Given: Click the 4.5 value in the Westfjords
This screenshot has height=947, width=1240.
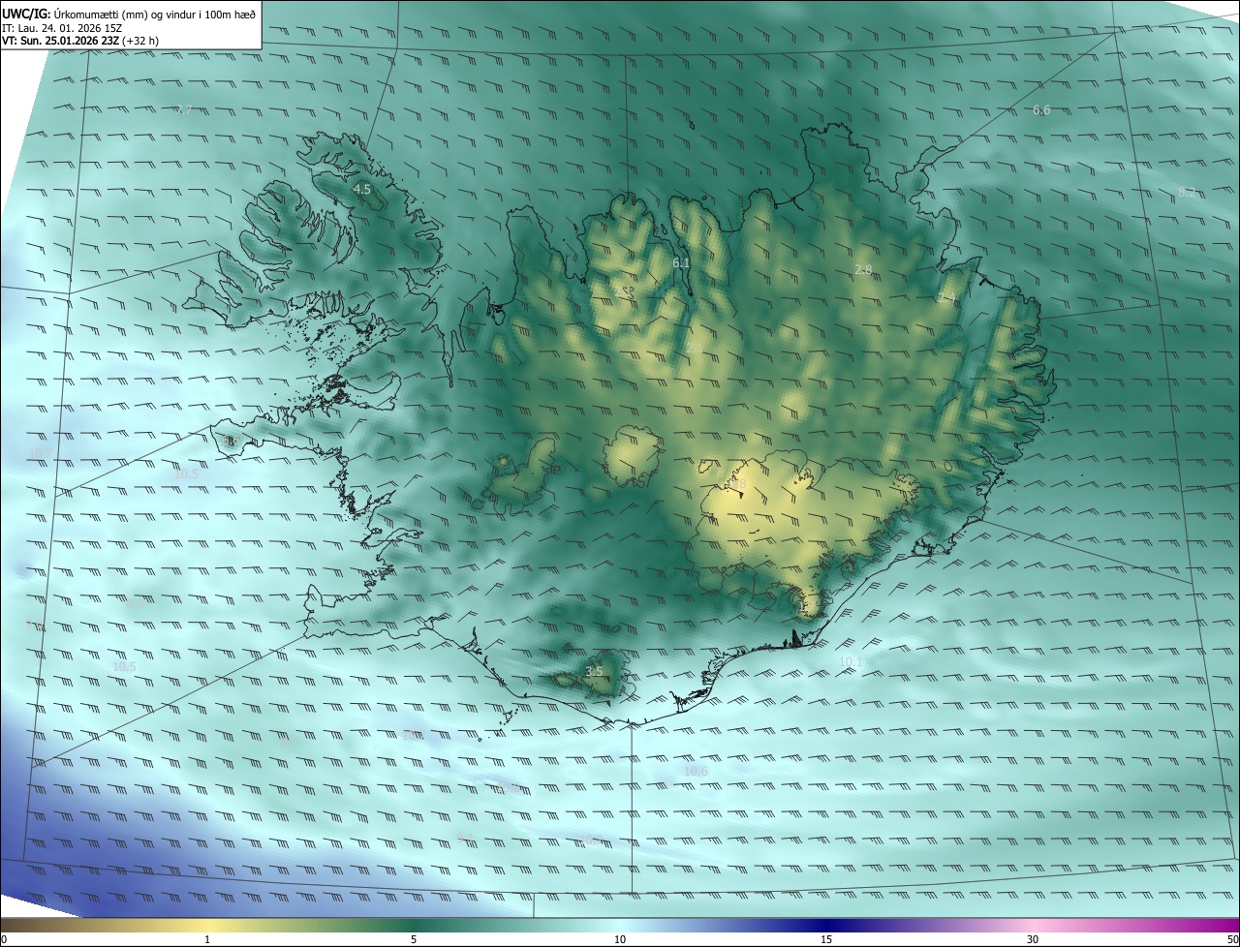Looking at the screenshot, I should 362,190.
